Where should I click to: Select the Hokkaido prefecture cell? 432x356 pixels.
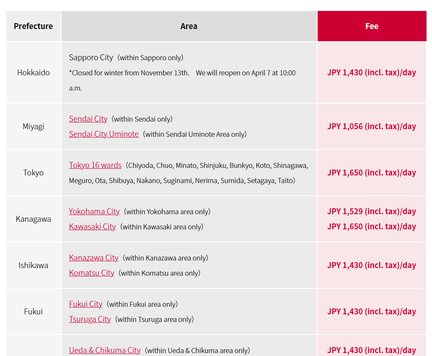point(33,72)
